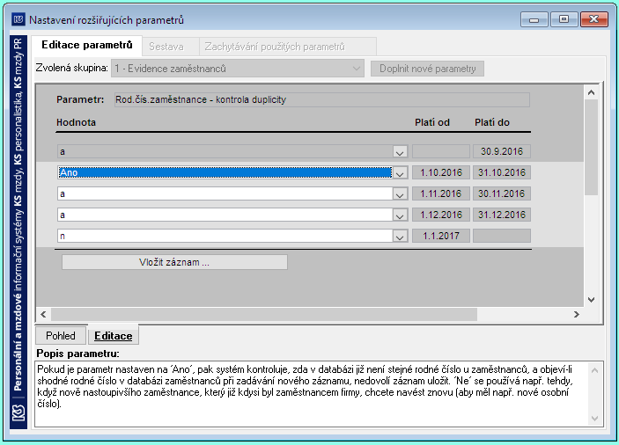Switch to the Pohled tab
The height and width of the screenshot is (445, 619).
click(x=61, y=335)
